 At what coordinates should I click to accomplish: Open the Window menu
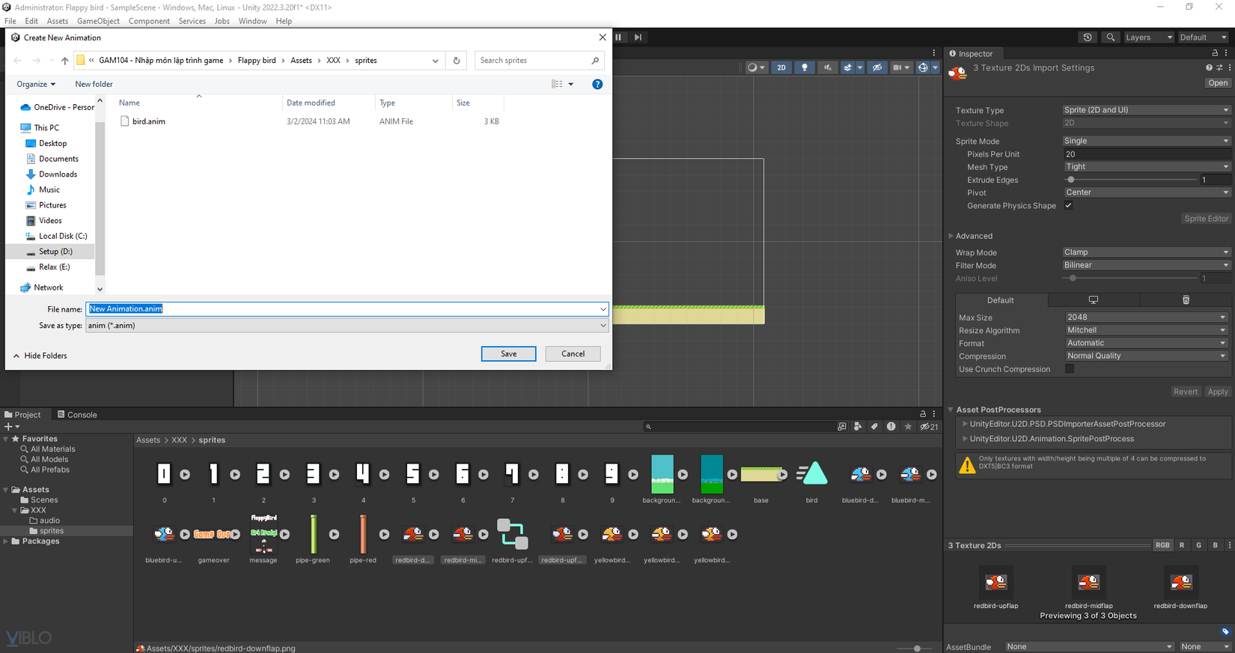pyautogui.click(x=252, y=21)
